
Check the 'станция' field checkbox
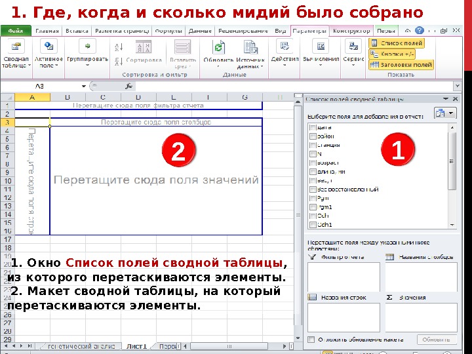click(x=313, y=145)
